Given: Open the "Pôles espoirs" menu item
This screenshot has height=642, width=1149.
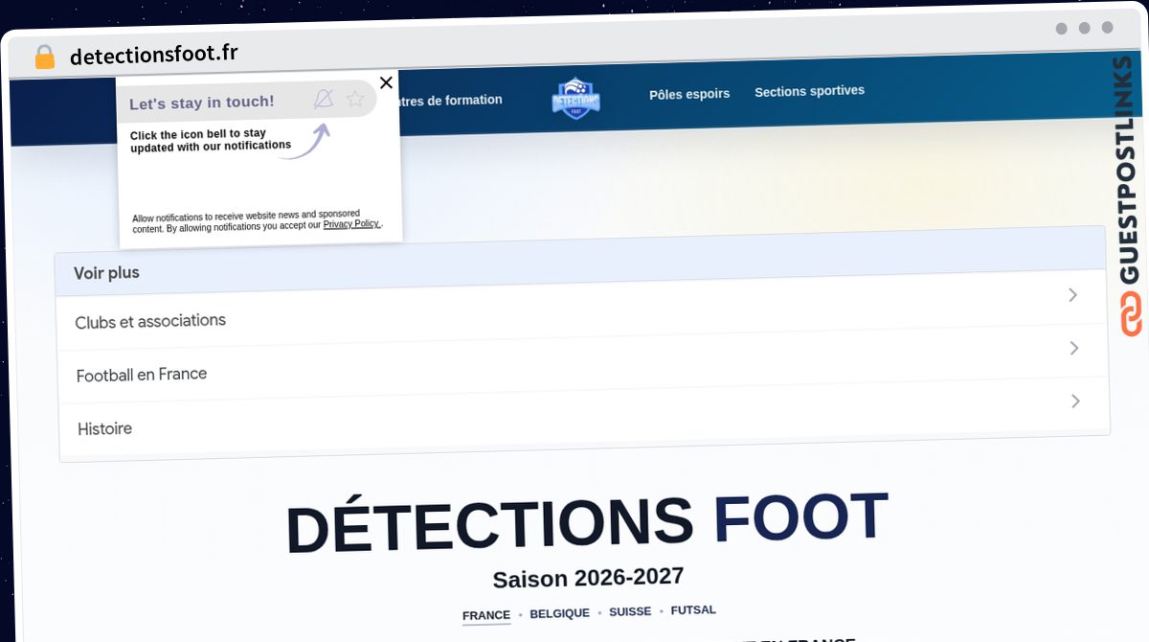Looking at the screenshot, I should click(x=689, y=94).
